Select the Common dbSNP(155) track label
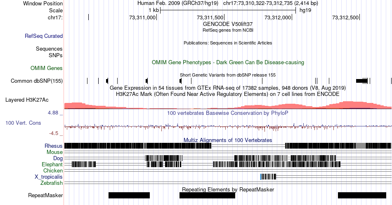The height and width of the screenshot is (205, 392). click(x=37, y=81)
